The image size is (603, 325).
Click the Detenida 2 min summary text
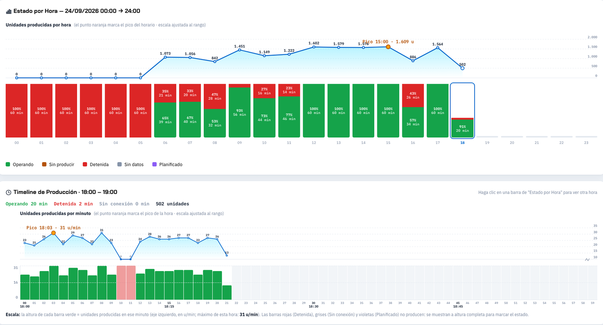pyautogui.click(x=73, y=204)
